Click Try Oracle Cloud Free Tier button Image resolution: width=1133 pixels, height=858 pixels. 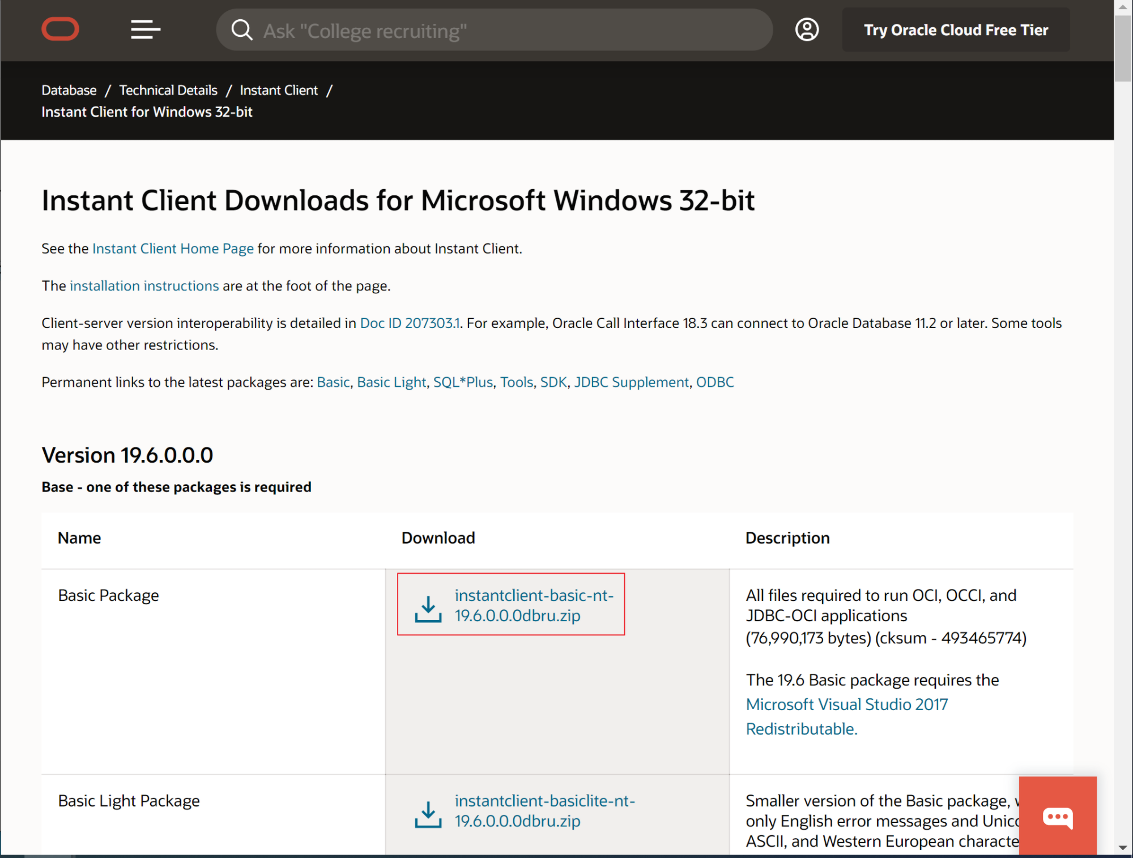click(x=956, y=30)
